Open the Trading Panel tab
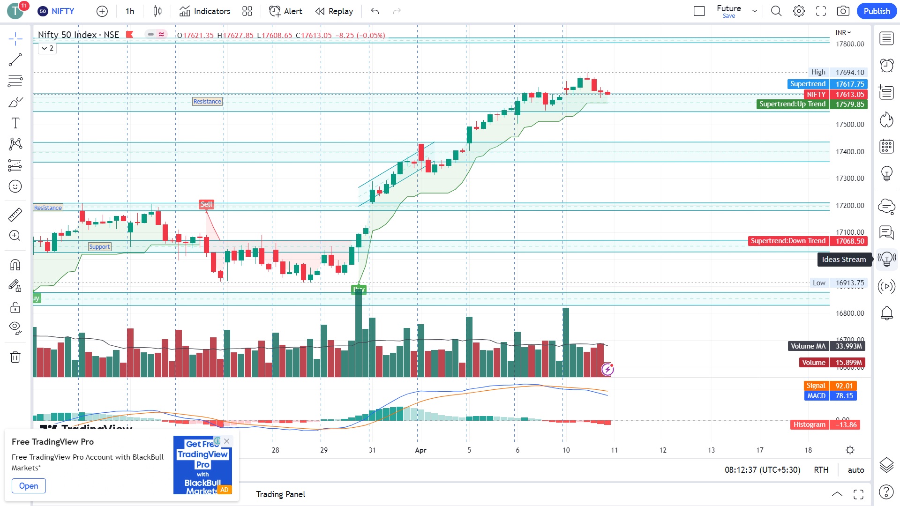This screenshot has height=506, width=900. pos(280,494)
